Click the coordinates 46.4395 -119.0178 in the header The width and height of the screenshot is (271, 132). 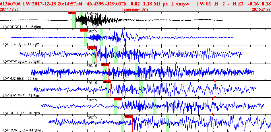(106, 4)
